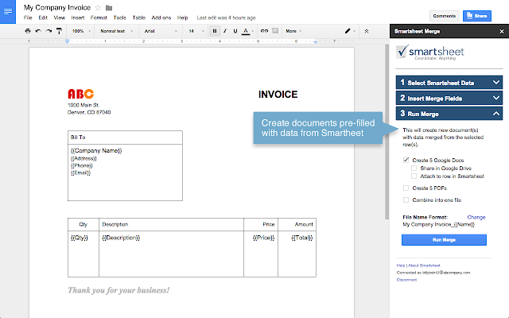Open the Normal text style dropdown
509x318 pixels.
117,31
